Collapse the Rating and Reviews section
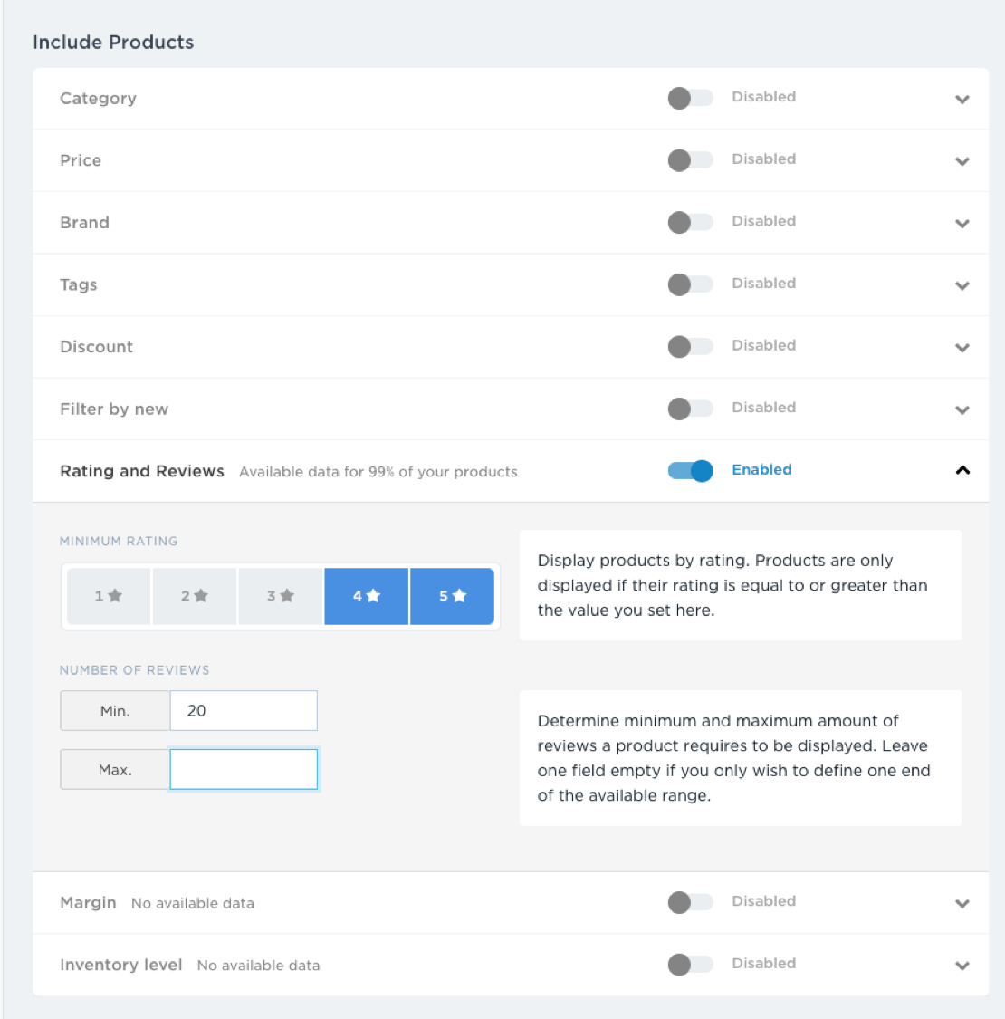1005x1019 pixels. [962, 472]
